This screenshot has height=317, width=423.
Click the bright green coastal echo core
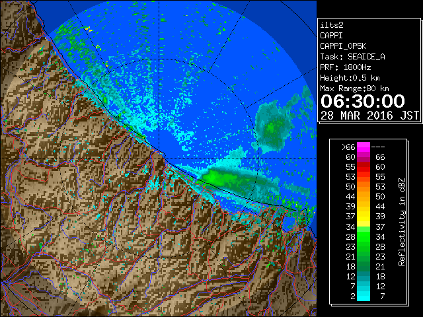tap(213, 178)
